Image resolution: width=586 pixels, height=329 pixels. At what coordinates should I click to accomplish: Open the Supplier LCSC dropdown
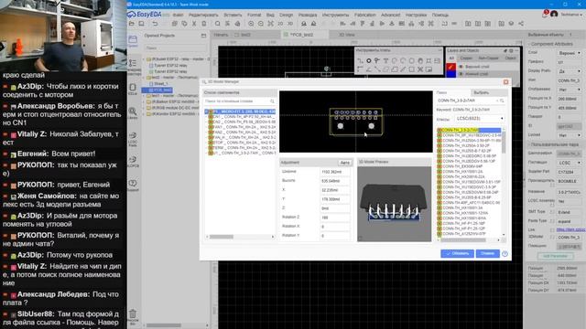pyautogui.click(x=570, y=163)
